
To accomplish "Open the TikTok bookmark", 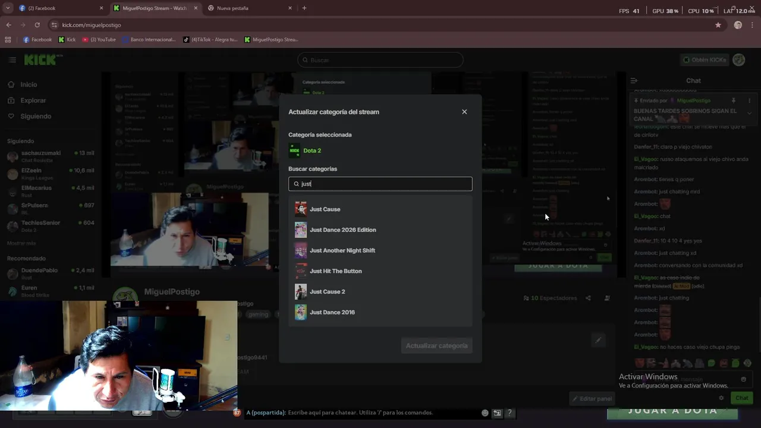I will click(x=210, y=40).
